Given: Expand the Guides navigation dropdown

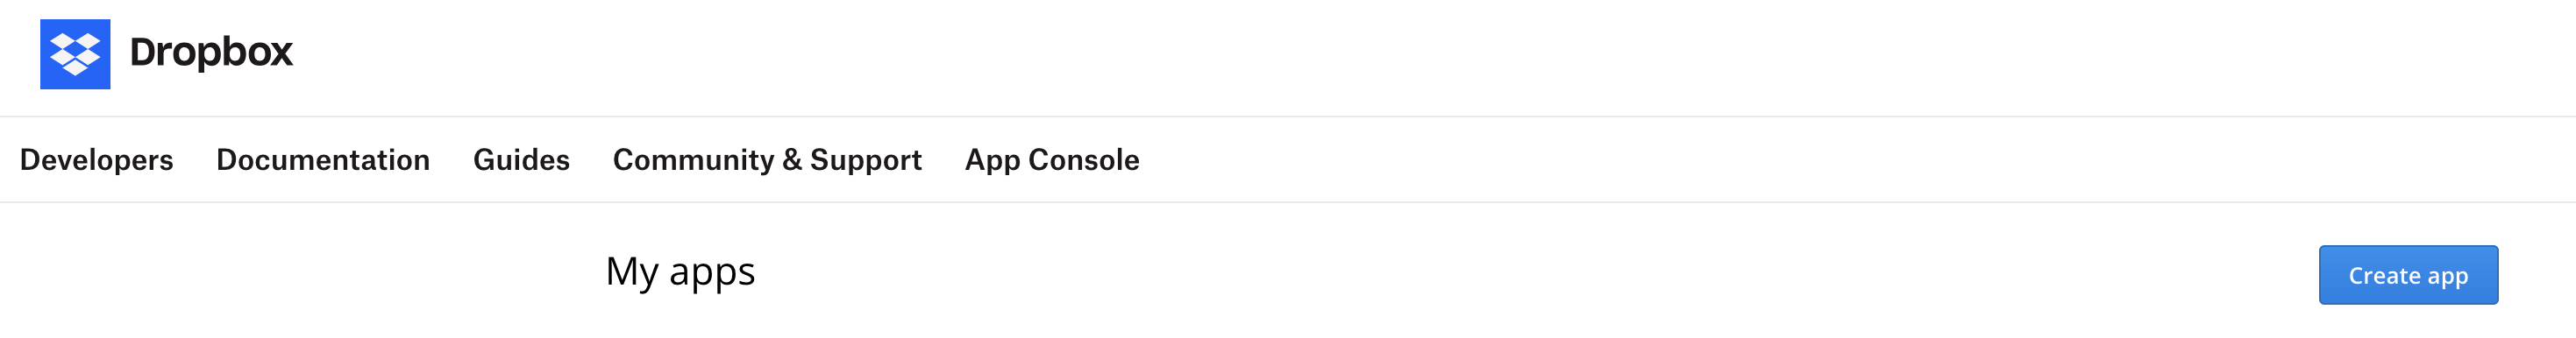Looking at the screenshot, I should pyautogui.click(x=521, y=160).
